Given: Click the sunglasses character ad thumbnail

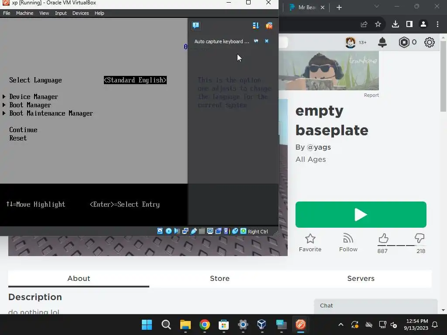Looking at the screenshot, I should 329,71.
